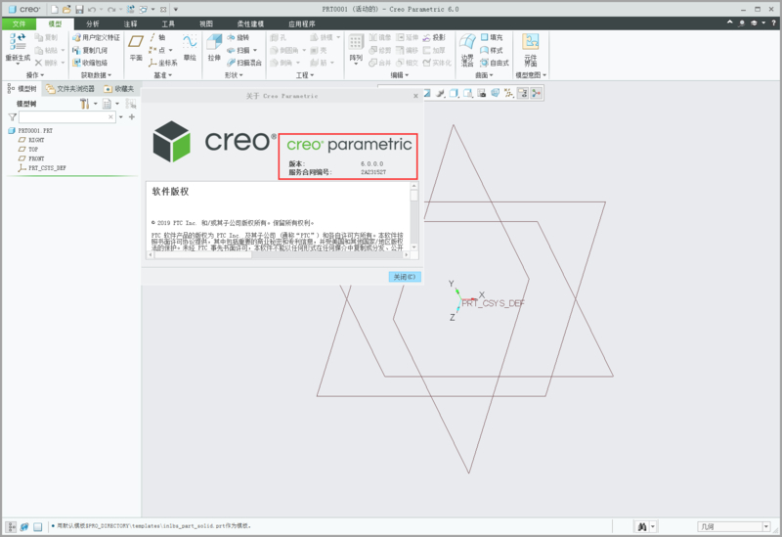Expand the 曲面 surfaces group dropdown

pos(484,75)
